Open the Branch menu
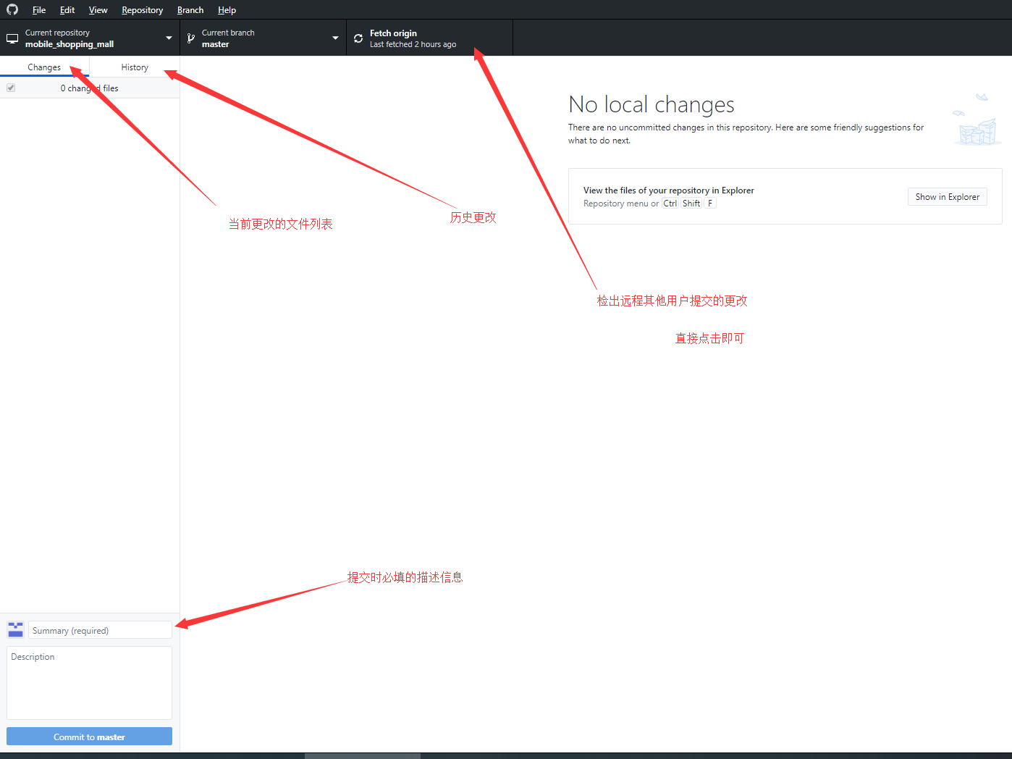 190,10
